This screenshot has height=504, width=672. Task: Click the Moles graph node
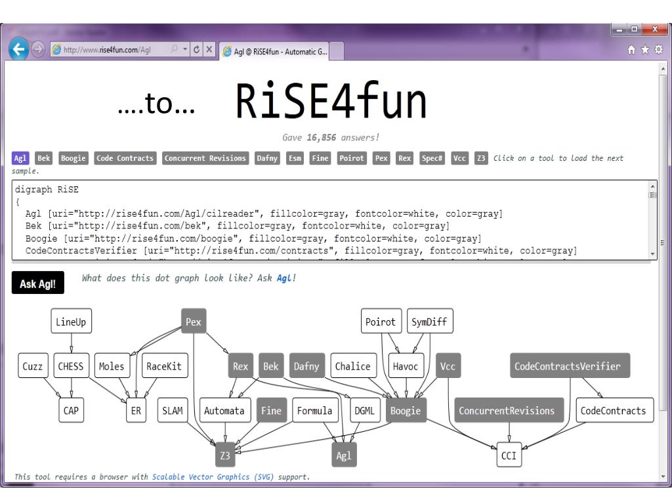coord(112,366)
